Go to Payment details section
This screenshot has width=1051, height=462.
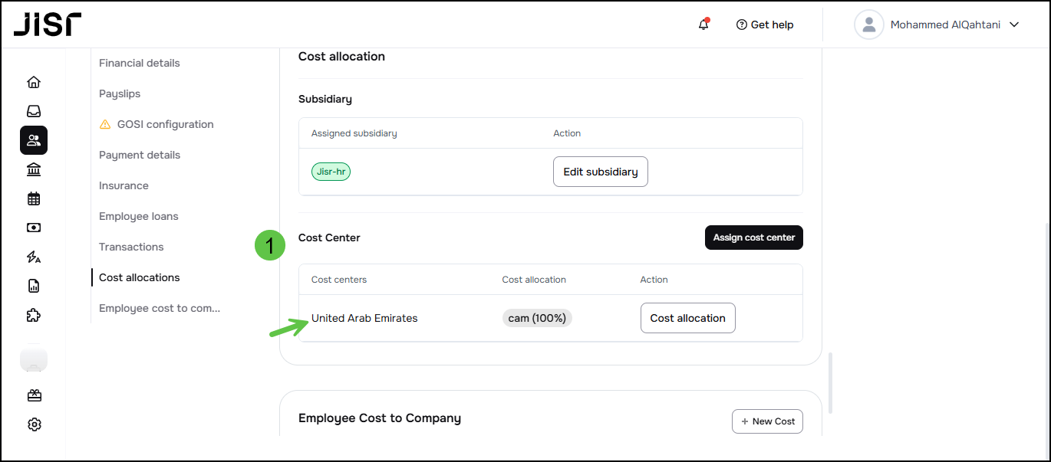140,155
